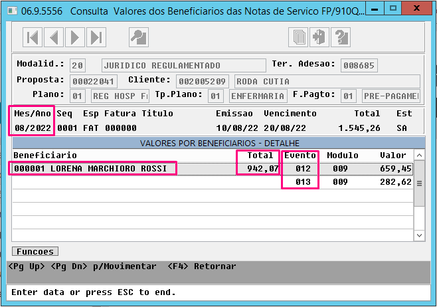Click the Modalid. field with value 20
The height and width of the screenshot is (307, 437).
point(78,66)
